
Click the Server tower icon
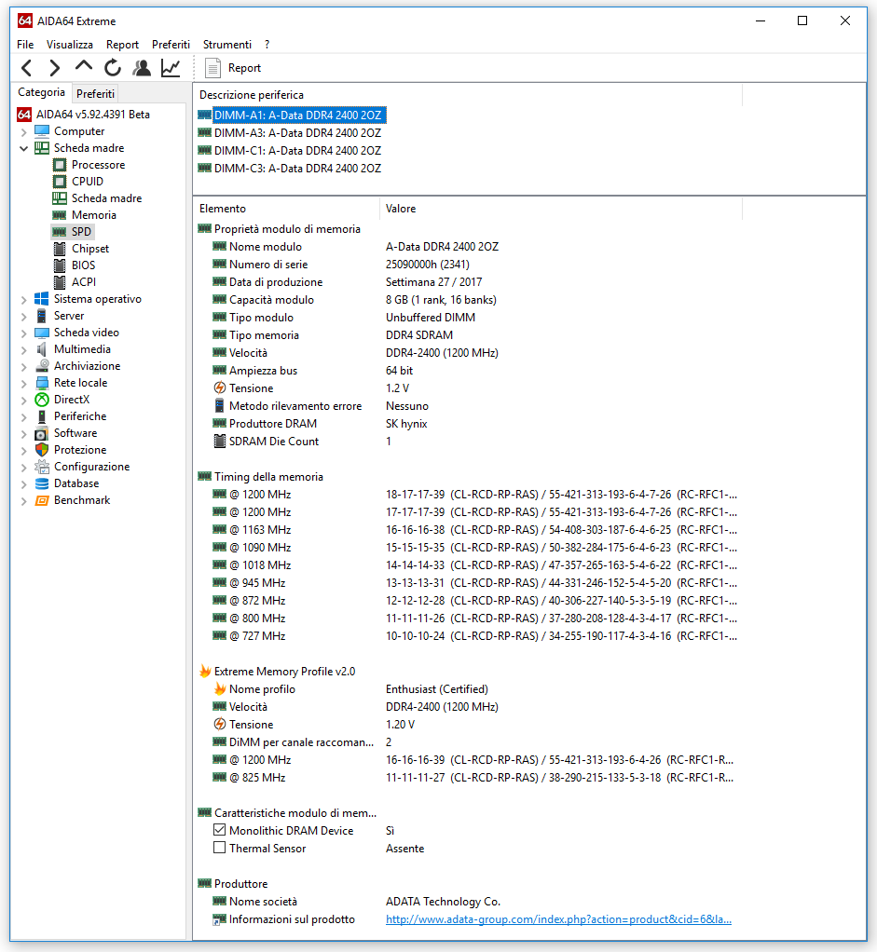pyautogui.click(x=41, y=316)
